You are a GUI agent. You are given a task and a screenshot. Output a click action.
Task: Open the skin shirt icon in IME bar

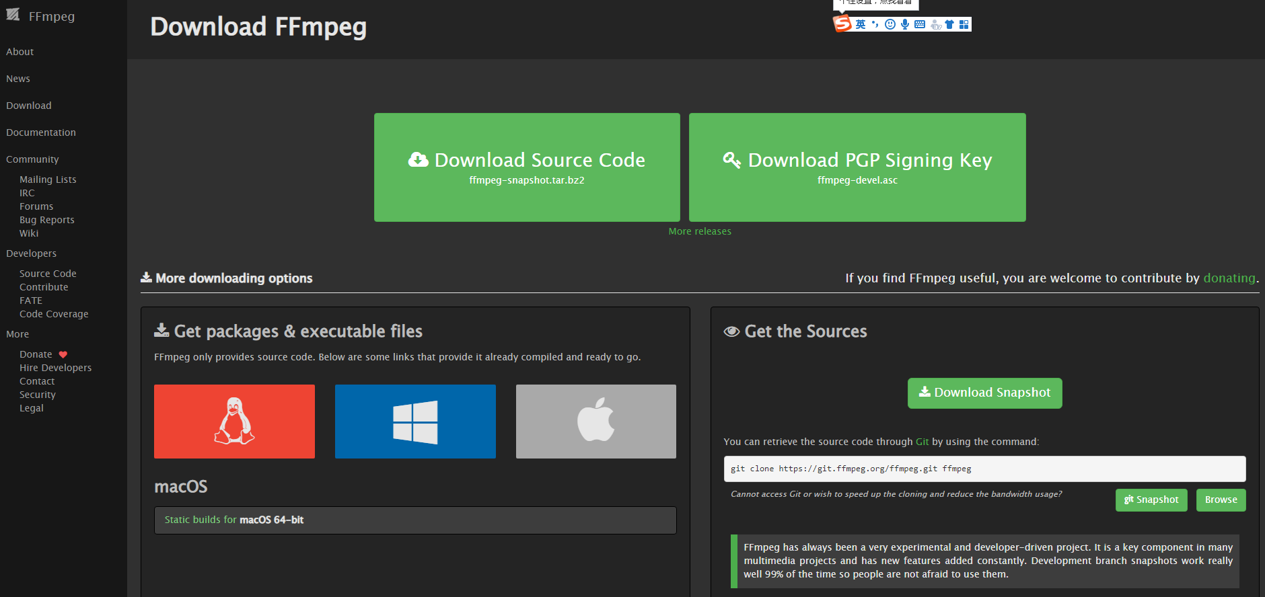point(949,24)
